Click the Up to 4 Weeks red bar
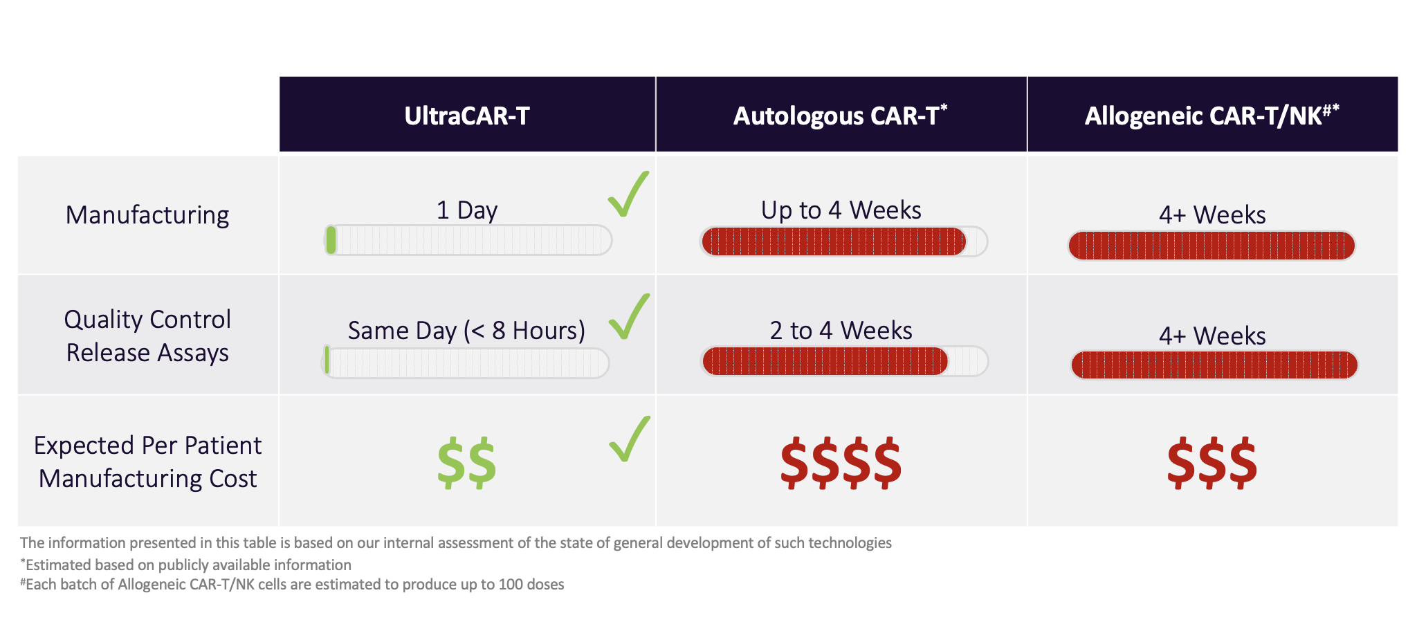 coord(843,241)
